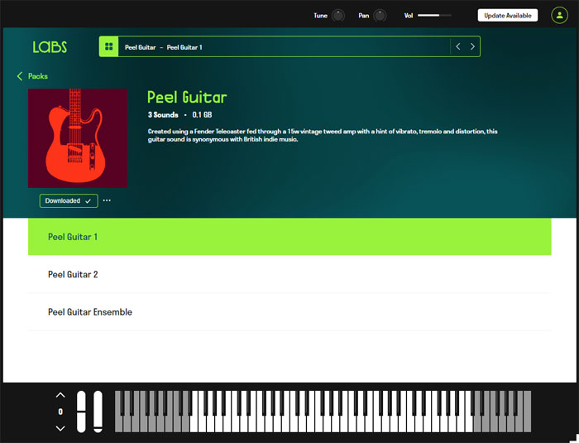Screen dimensions: 579x443
Task: Select the Peel Guitar 1 sound
Action: 289,237
